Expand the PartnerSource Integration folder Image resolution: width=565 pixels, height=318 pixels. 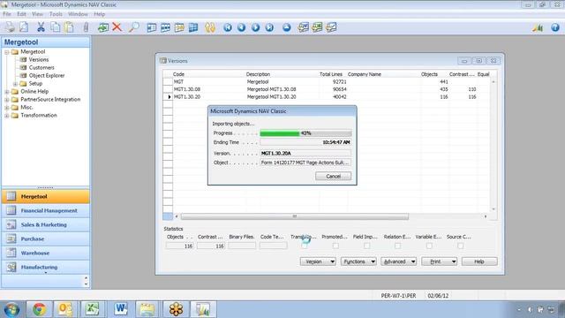7,100
